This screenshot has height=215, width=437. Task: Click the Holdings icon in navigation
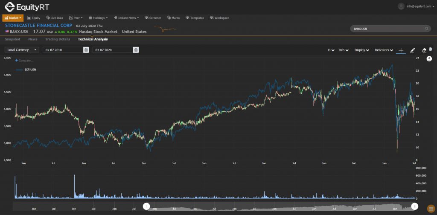pos(90,18)
